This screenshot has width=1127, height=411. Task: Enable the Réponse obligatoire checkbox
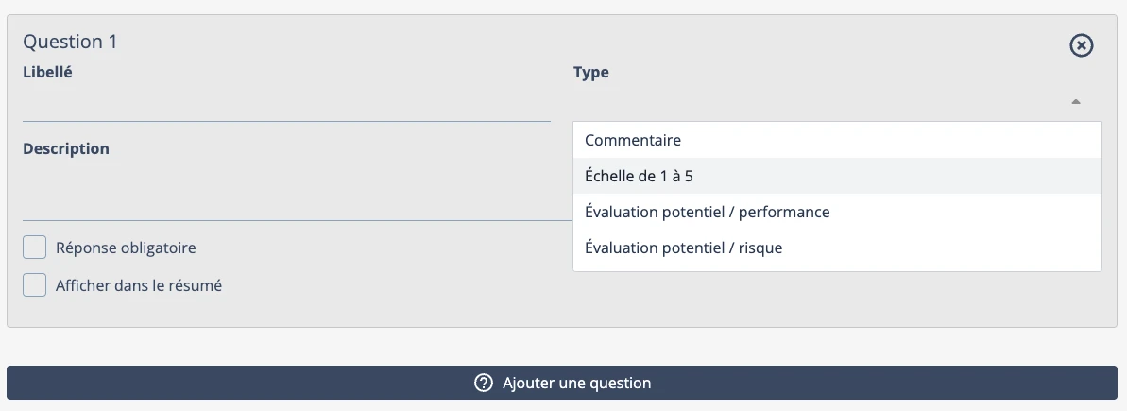pos(35,248)
